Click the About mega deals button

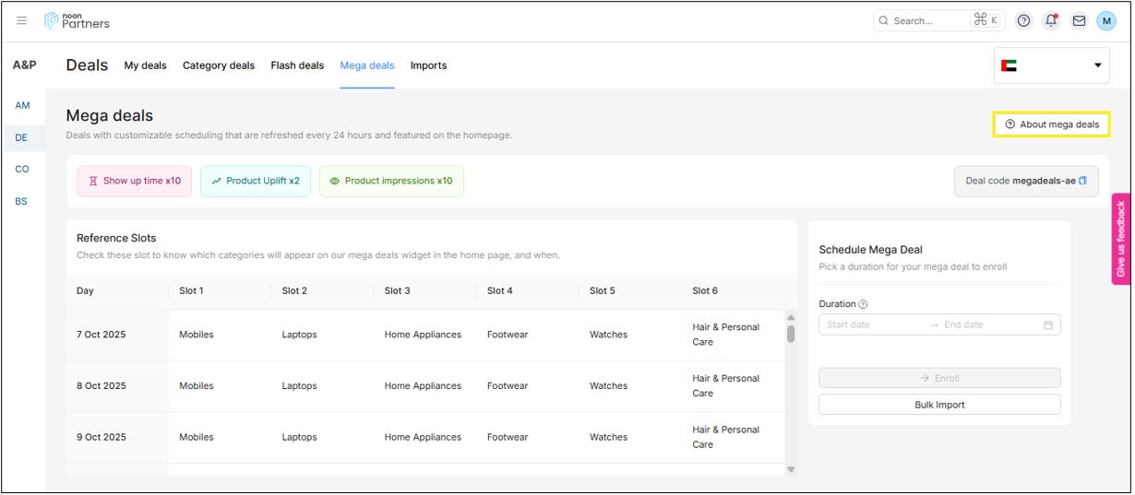1051,124
